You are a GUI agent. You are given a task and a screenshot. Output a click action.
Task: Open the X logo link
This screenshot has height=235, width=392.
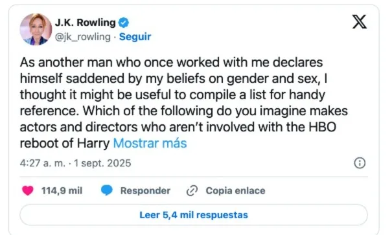tap(360, 22)
